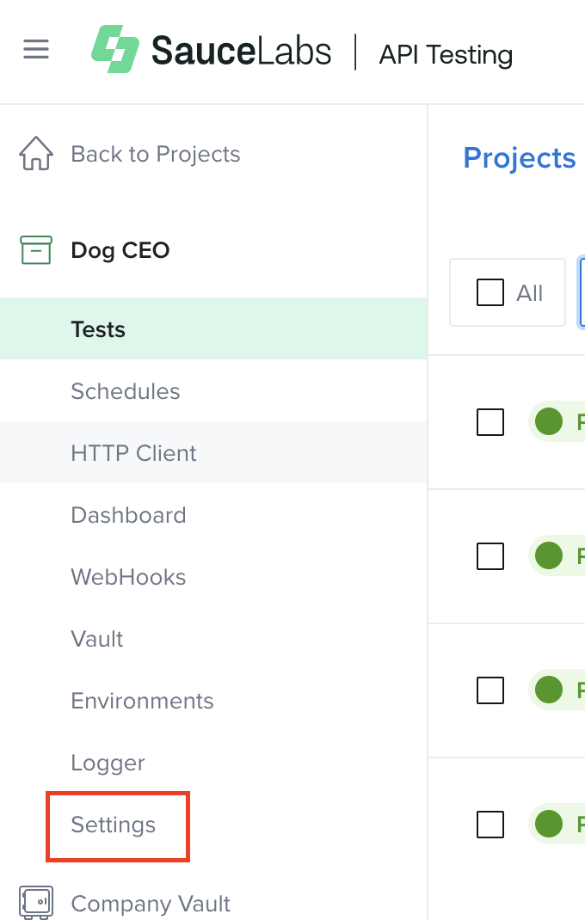This screenshot has width=585, height=920.
Task: Go to HTTP Client
Action: point(133,453)
